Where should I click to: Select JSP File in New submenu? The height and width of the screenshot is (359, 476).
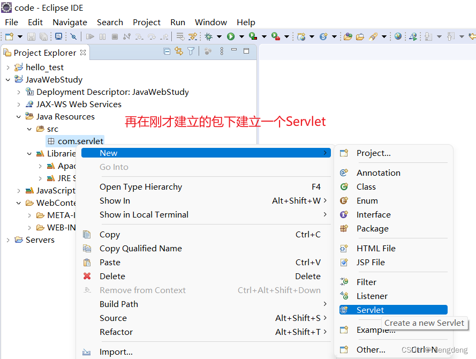[394, 263]
